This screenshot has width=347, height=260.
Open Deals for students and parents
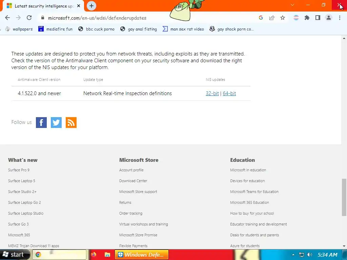(x=254, y=235)
